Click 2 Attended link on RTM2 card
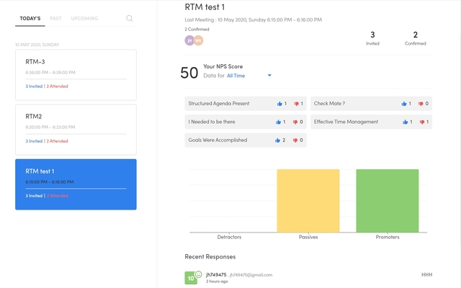Screen dimensions: 461x288 [x=57, y=141]
